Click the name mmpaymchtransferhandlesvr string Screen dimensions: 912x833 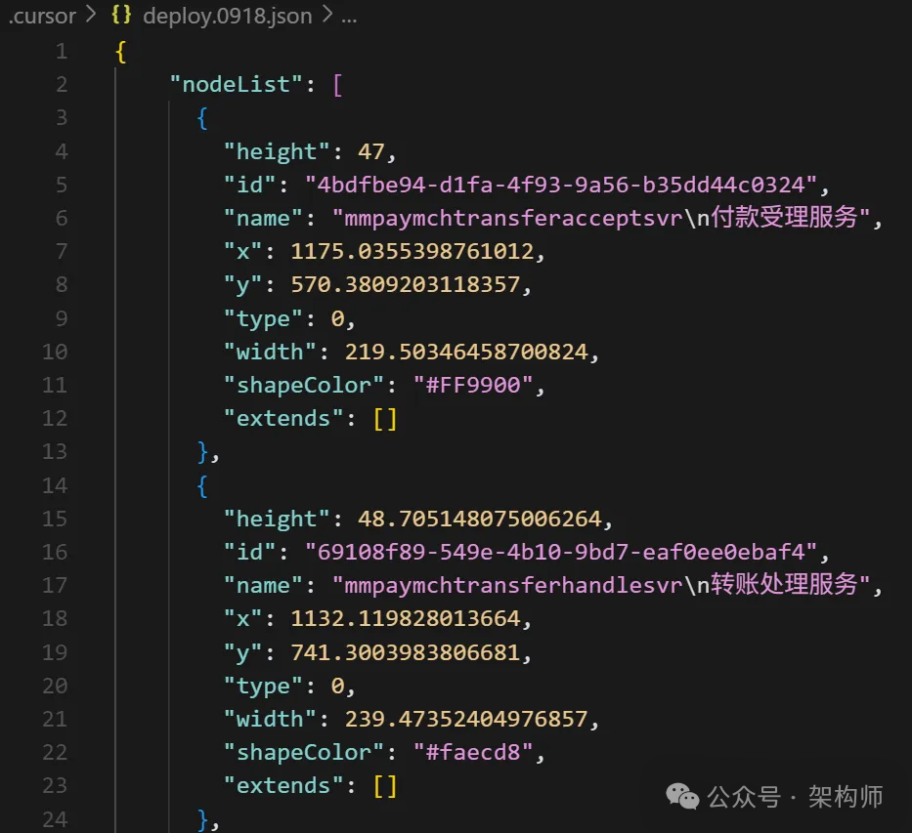(x=601, y=585)
